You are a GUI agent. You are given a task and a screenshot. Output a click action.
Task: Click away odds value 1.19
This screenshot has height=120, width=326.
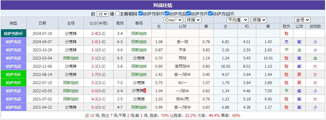click(x=206, y=58)
